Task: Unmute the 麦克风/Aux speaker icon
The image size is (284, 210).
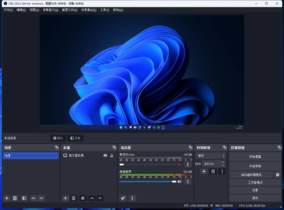Action: coord(179,164)
